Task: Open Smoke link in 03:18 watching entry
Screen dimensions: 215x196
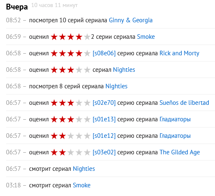Action: [81, 185]
